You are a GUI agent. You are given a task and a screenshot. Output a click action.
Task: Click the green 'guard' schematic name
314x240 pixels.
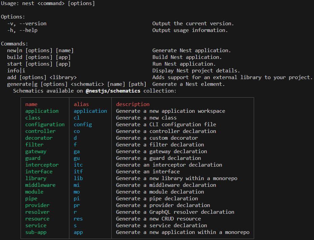click(33, 158)
